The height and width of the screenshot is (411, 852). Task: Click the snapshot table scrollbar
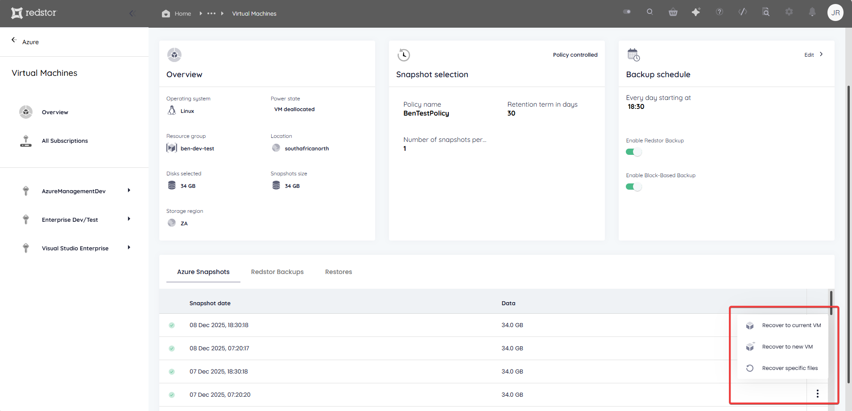[x=831, y=303]
